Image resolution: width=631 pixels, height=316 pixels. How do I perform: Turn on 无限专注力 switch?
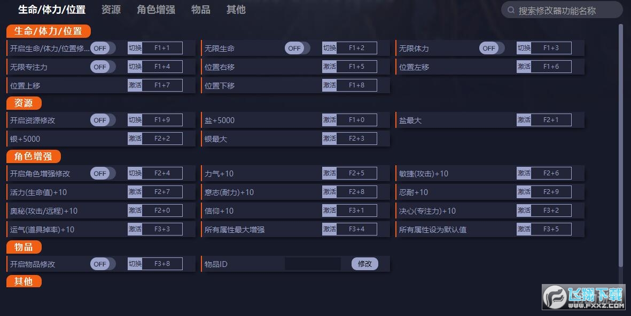[x=103, y=67]
